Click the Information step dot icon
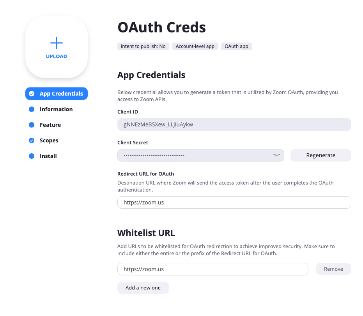This screenshot has height=316, width=363. 32,109
